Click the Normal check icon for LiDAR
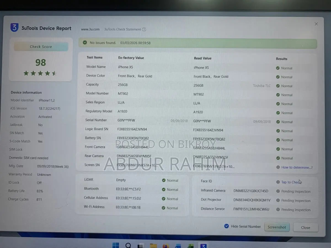331x248 pixels. pyautogui.click(x=164, y=180)
